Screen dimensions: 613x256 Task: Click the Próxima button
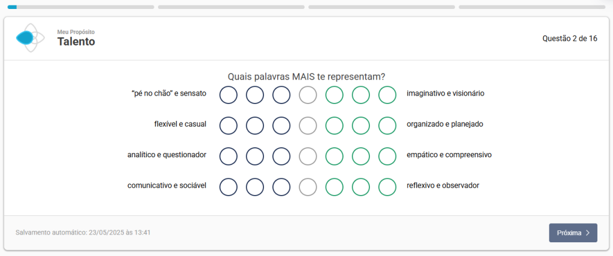tap(572, 233)
